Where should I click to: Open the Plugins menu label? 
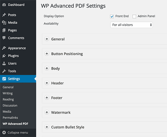[13, 56]
